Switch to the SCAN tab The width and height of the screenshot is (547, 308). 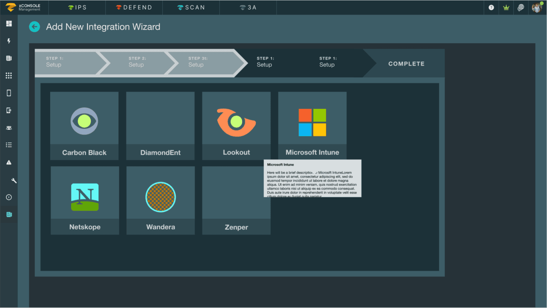191,7
